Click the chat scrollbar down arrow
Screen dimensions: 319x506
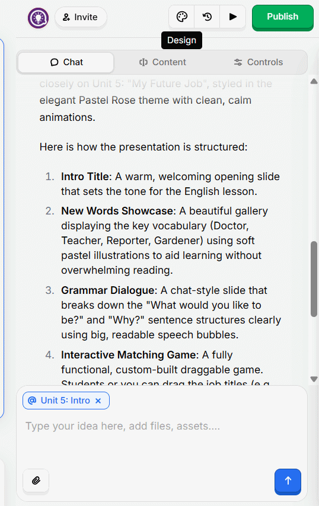314,379
